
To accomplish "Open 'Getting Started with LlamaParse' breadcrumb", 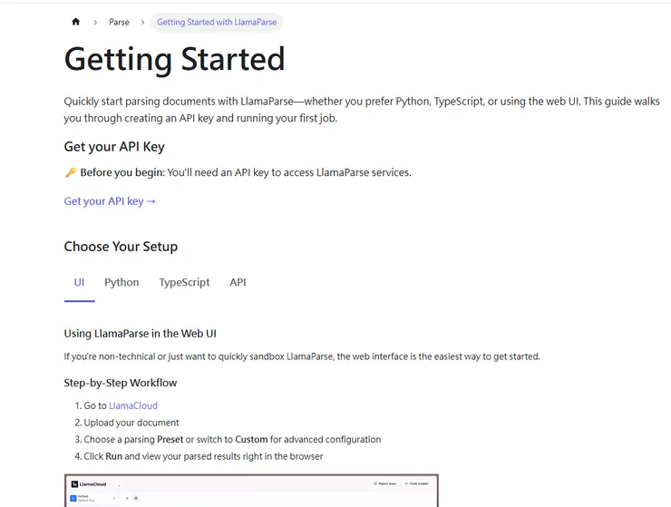I will coord(217,23).
